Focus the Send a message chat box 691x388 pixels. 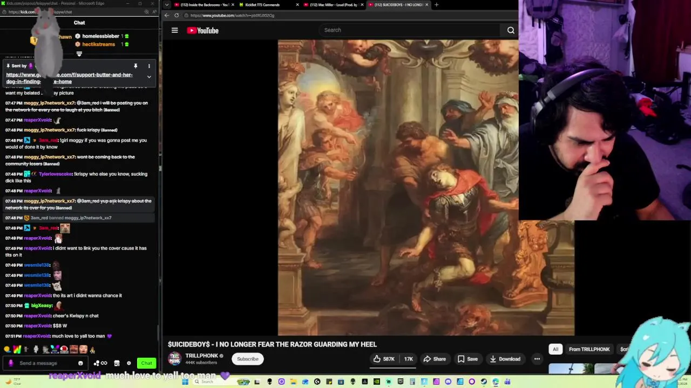[46, 363]
